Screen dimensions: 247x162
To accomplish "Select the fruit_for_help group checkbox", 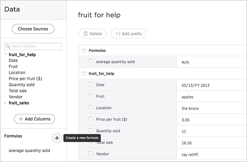I will [84, 74].
